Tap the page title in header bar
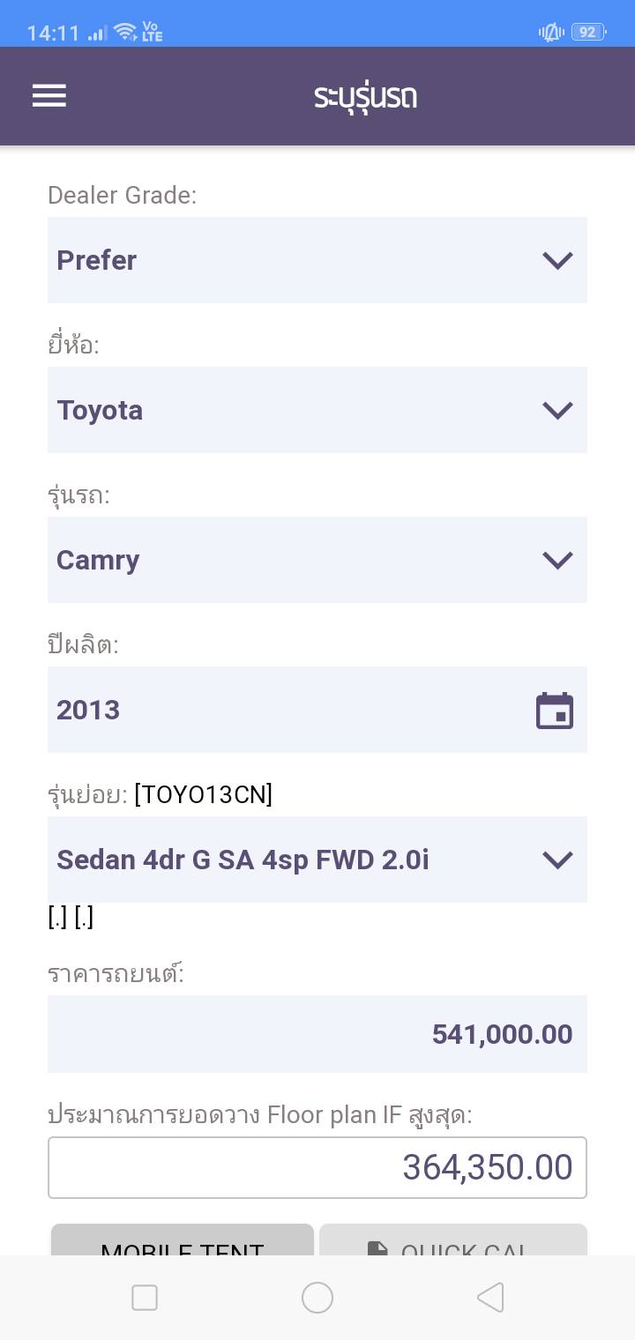The height and width of the screenshot is (1340, 635). (365, 96)
